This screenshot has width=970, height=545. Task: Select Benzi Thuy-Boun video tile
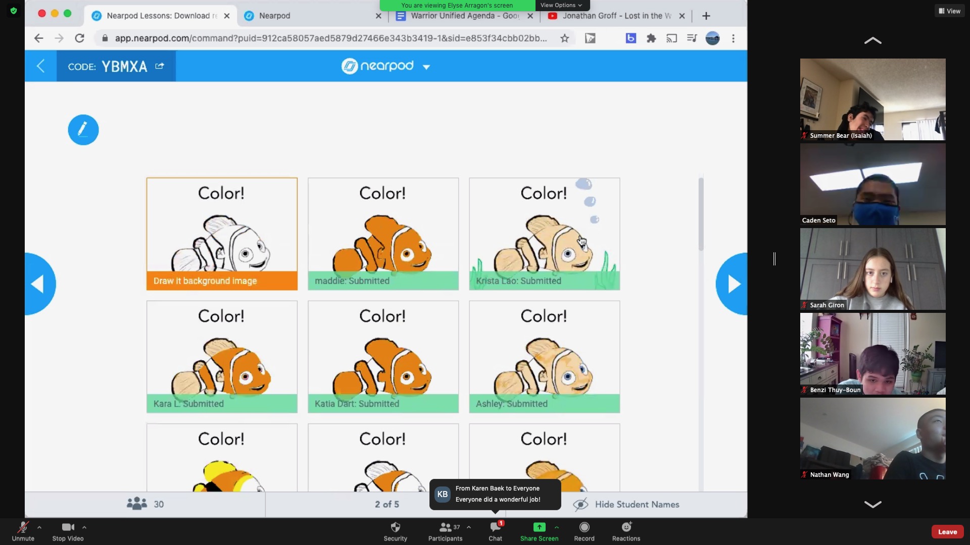[x=872, y=354]
